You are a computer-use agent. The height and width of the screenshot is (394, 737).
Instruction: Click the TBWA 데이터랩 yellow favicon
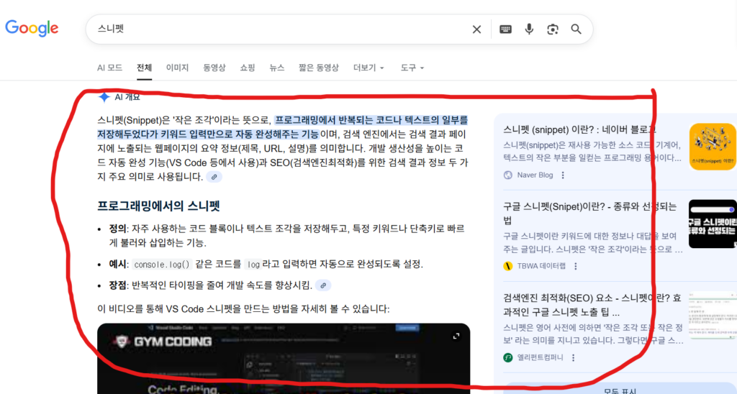coord(507,266)
